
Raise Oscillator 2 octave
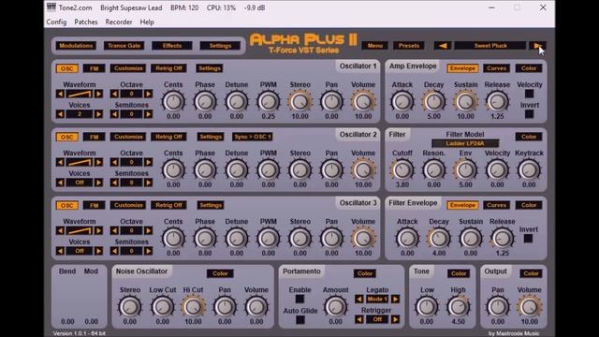[x=148, y=162]
